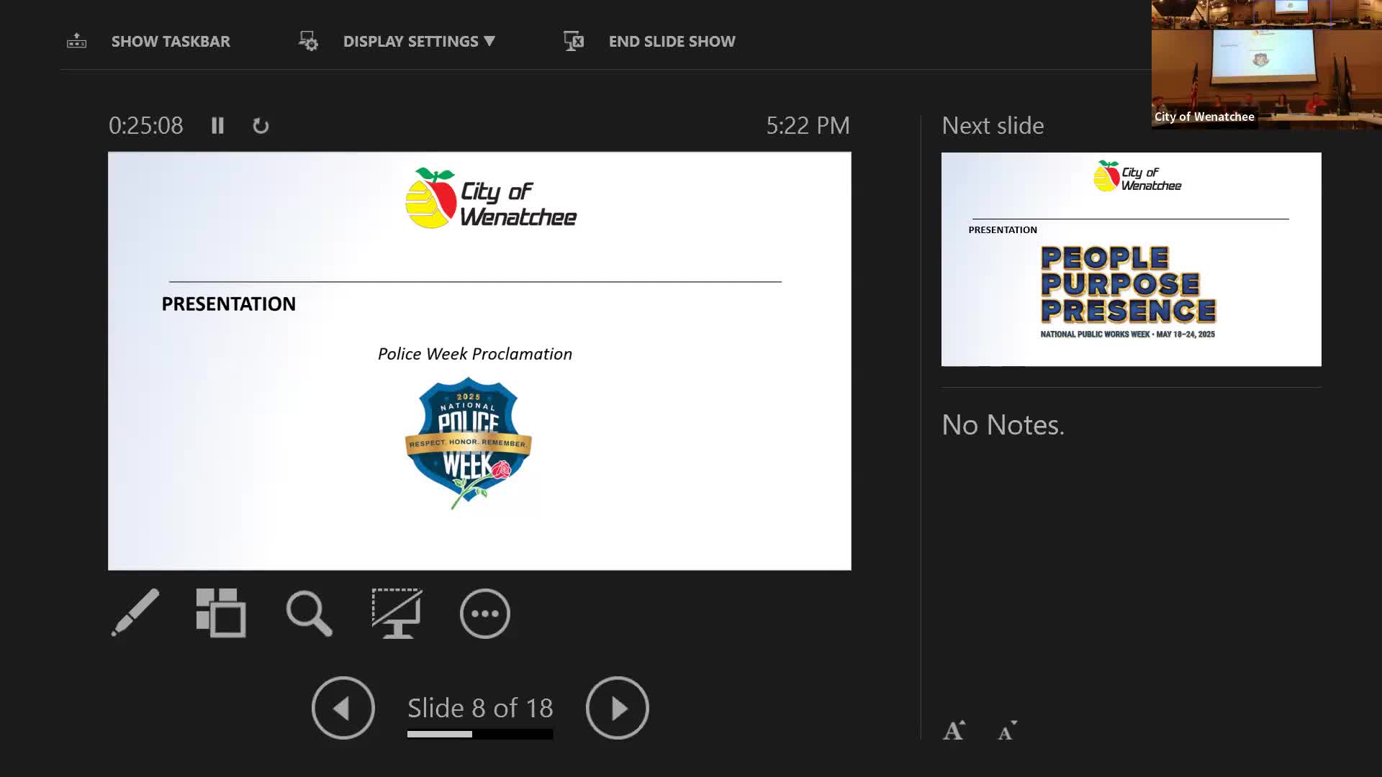This screenshot has height=777, width=1382.
Task: Click the Police Week Proclamation text
Action: tap(475, 354)
